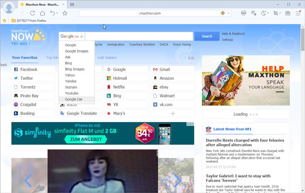Open quick access tab grid icon
Viewport: 305px width, 193px height.
pos(72,5)
